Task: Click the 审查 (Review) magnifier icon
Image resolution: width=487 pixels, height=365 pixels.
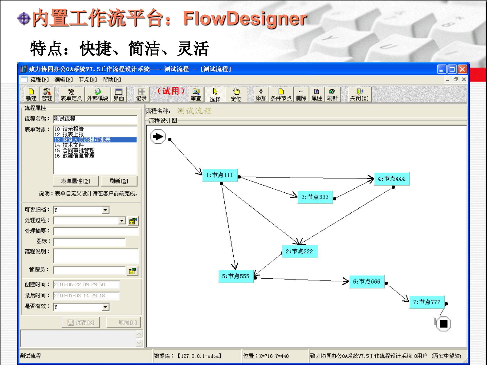Action: [x=196, y=94]
